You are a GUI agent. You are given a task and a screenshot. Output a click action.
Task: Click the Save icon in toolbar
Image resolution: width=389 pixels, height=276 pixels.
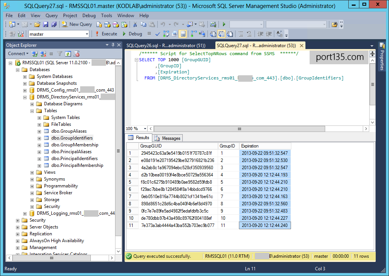(46, 24)
